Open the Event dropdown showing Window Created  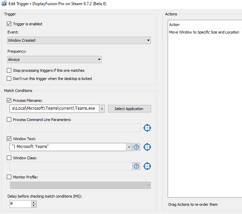pos(79,40)
